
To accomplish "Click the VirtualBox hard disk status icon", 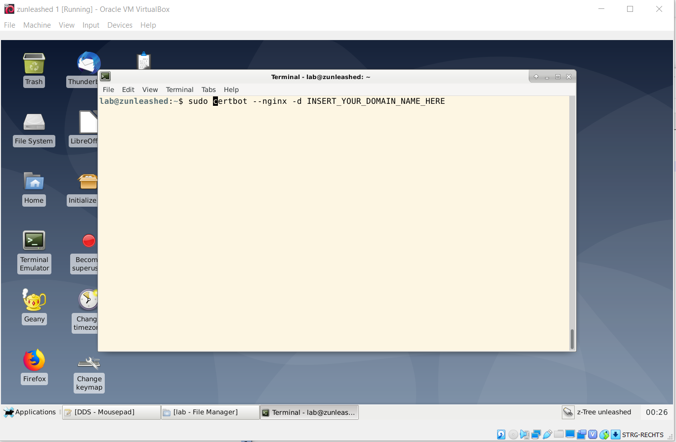I will point(501,435).
